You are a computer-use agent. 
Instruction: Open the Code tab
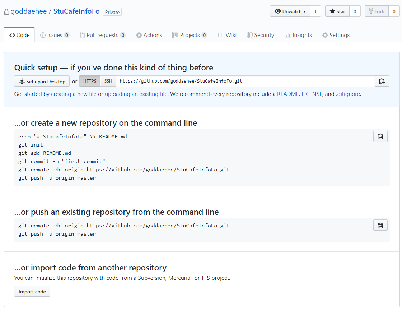point(19,35)
